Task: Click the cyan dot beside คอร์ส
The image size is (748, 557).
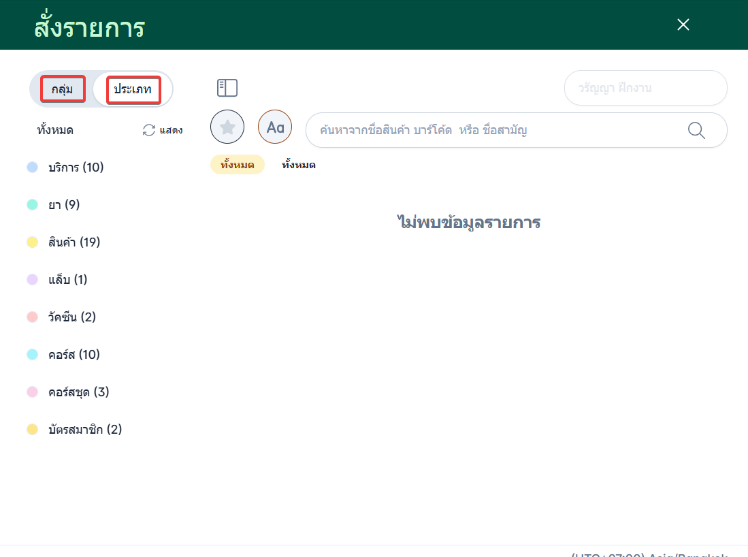Action: [32, 355]
